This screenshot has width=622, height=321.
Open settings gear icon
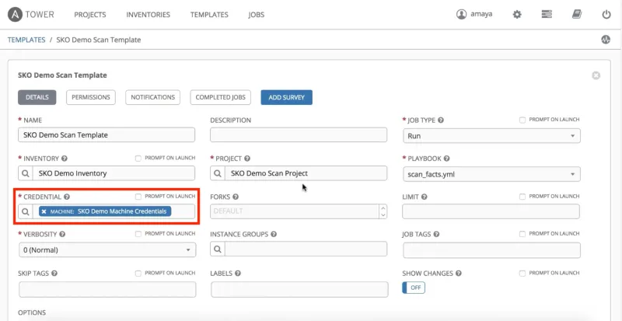pos(517,15)
